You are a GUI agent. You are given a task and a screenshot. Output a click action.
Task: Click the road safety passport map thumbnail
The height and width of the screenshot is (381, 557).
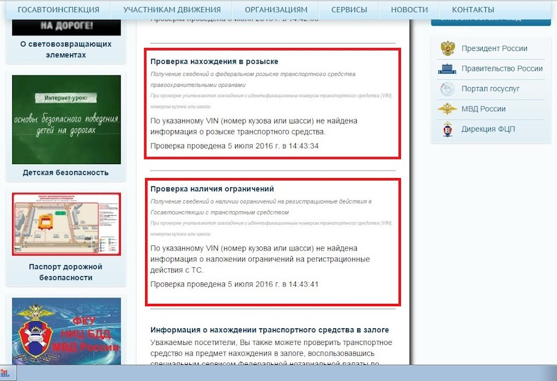click(x=66, y=224)
